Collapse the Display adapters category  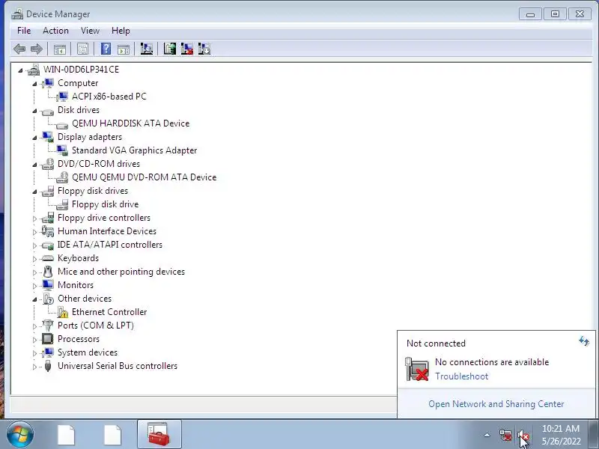pos(34,138)
